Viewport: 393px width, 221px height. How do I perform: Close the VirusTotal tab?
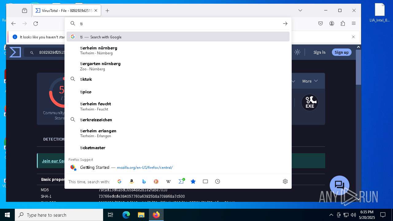pyautogui.click(x=96, y=10)
